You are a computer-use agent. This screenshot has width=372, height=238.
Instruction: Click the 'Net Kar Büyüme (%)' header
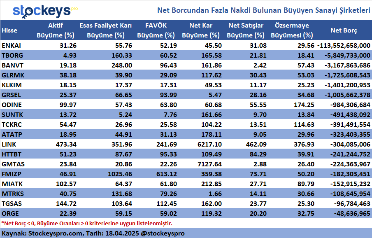[x=201, y=30]
